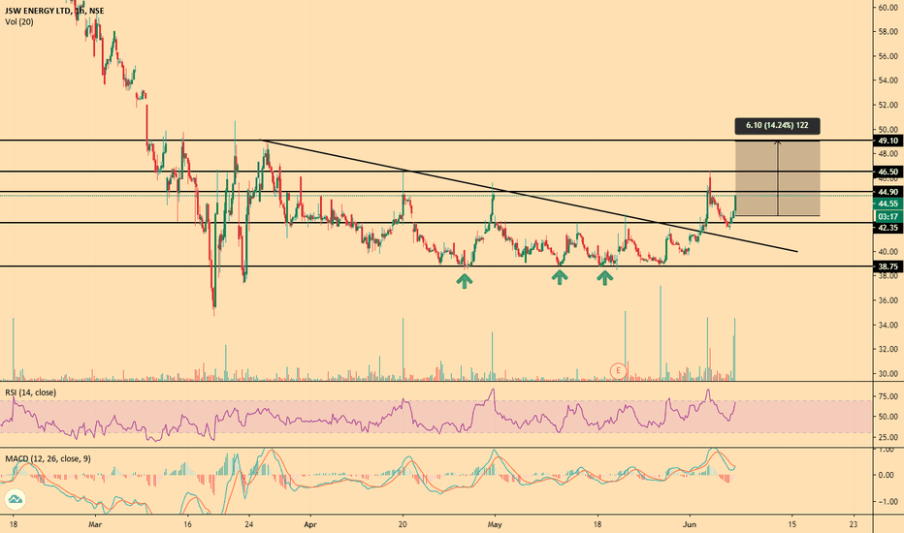Click the Jun label on time axis
This screenshot has width=904, height=533.
pyautogui.click(x=690, y=524)
